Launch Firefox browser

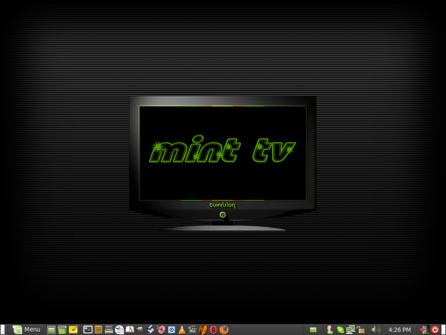tap(224, 330)
